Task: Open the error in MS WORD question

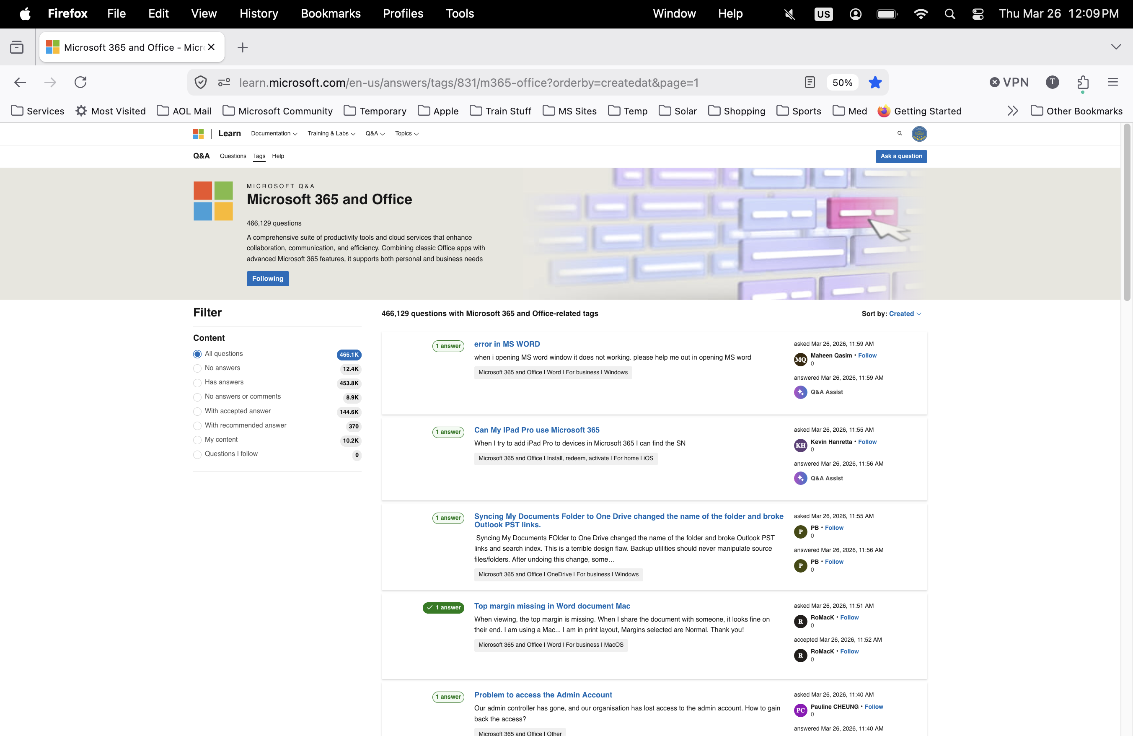Action: pos(507,344)
